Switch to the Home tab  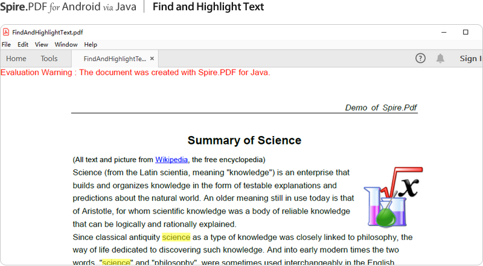[16, 59]
